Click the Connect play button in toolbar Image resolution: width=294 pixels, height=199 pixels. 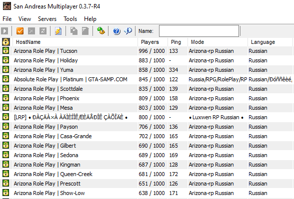click(x=4, y=31)
